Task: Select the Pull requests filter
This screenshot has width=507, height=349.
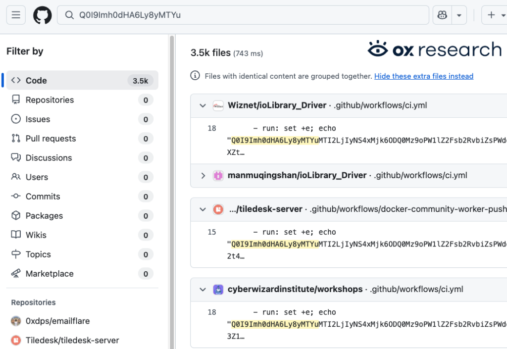Action: pos(83,138)
